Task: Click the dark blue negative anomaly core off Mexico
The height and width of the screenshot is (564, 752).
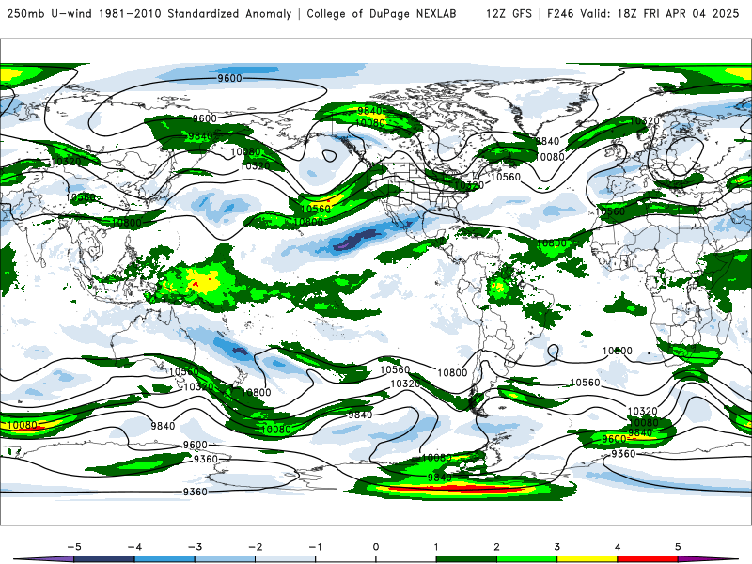Action: (357, 240)
